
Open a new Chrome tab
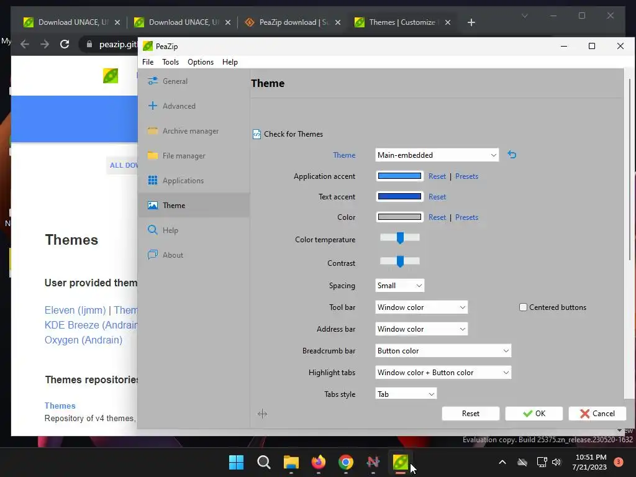[x=471, y=22]
